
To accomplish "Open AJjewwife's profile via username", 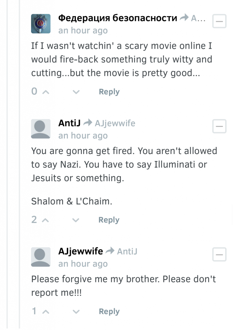I will tap(81, 251).
